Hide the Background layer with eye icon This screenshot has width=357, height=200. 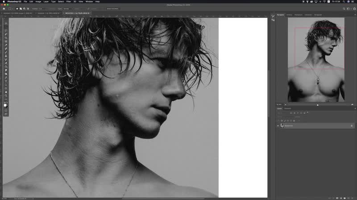click(x=278, y=126)
